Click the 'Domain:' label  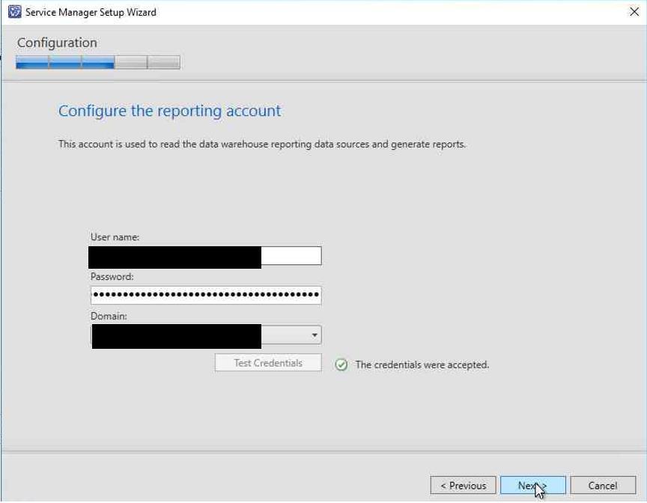point(109,316)
